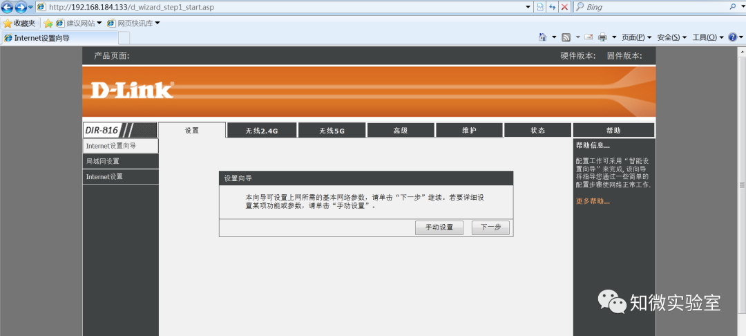Click the blue Help question mark icon
The height and width of the screenshot is (336, 746).
coord(733,37)
